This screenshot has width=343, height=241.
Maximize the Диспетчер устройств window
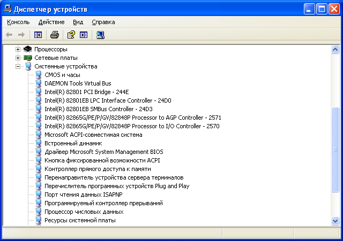click(x=322, y=9)
